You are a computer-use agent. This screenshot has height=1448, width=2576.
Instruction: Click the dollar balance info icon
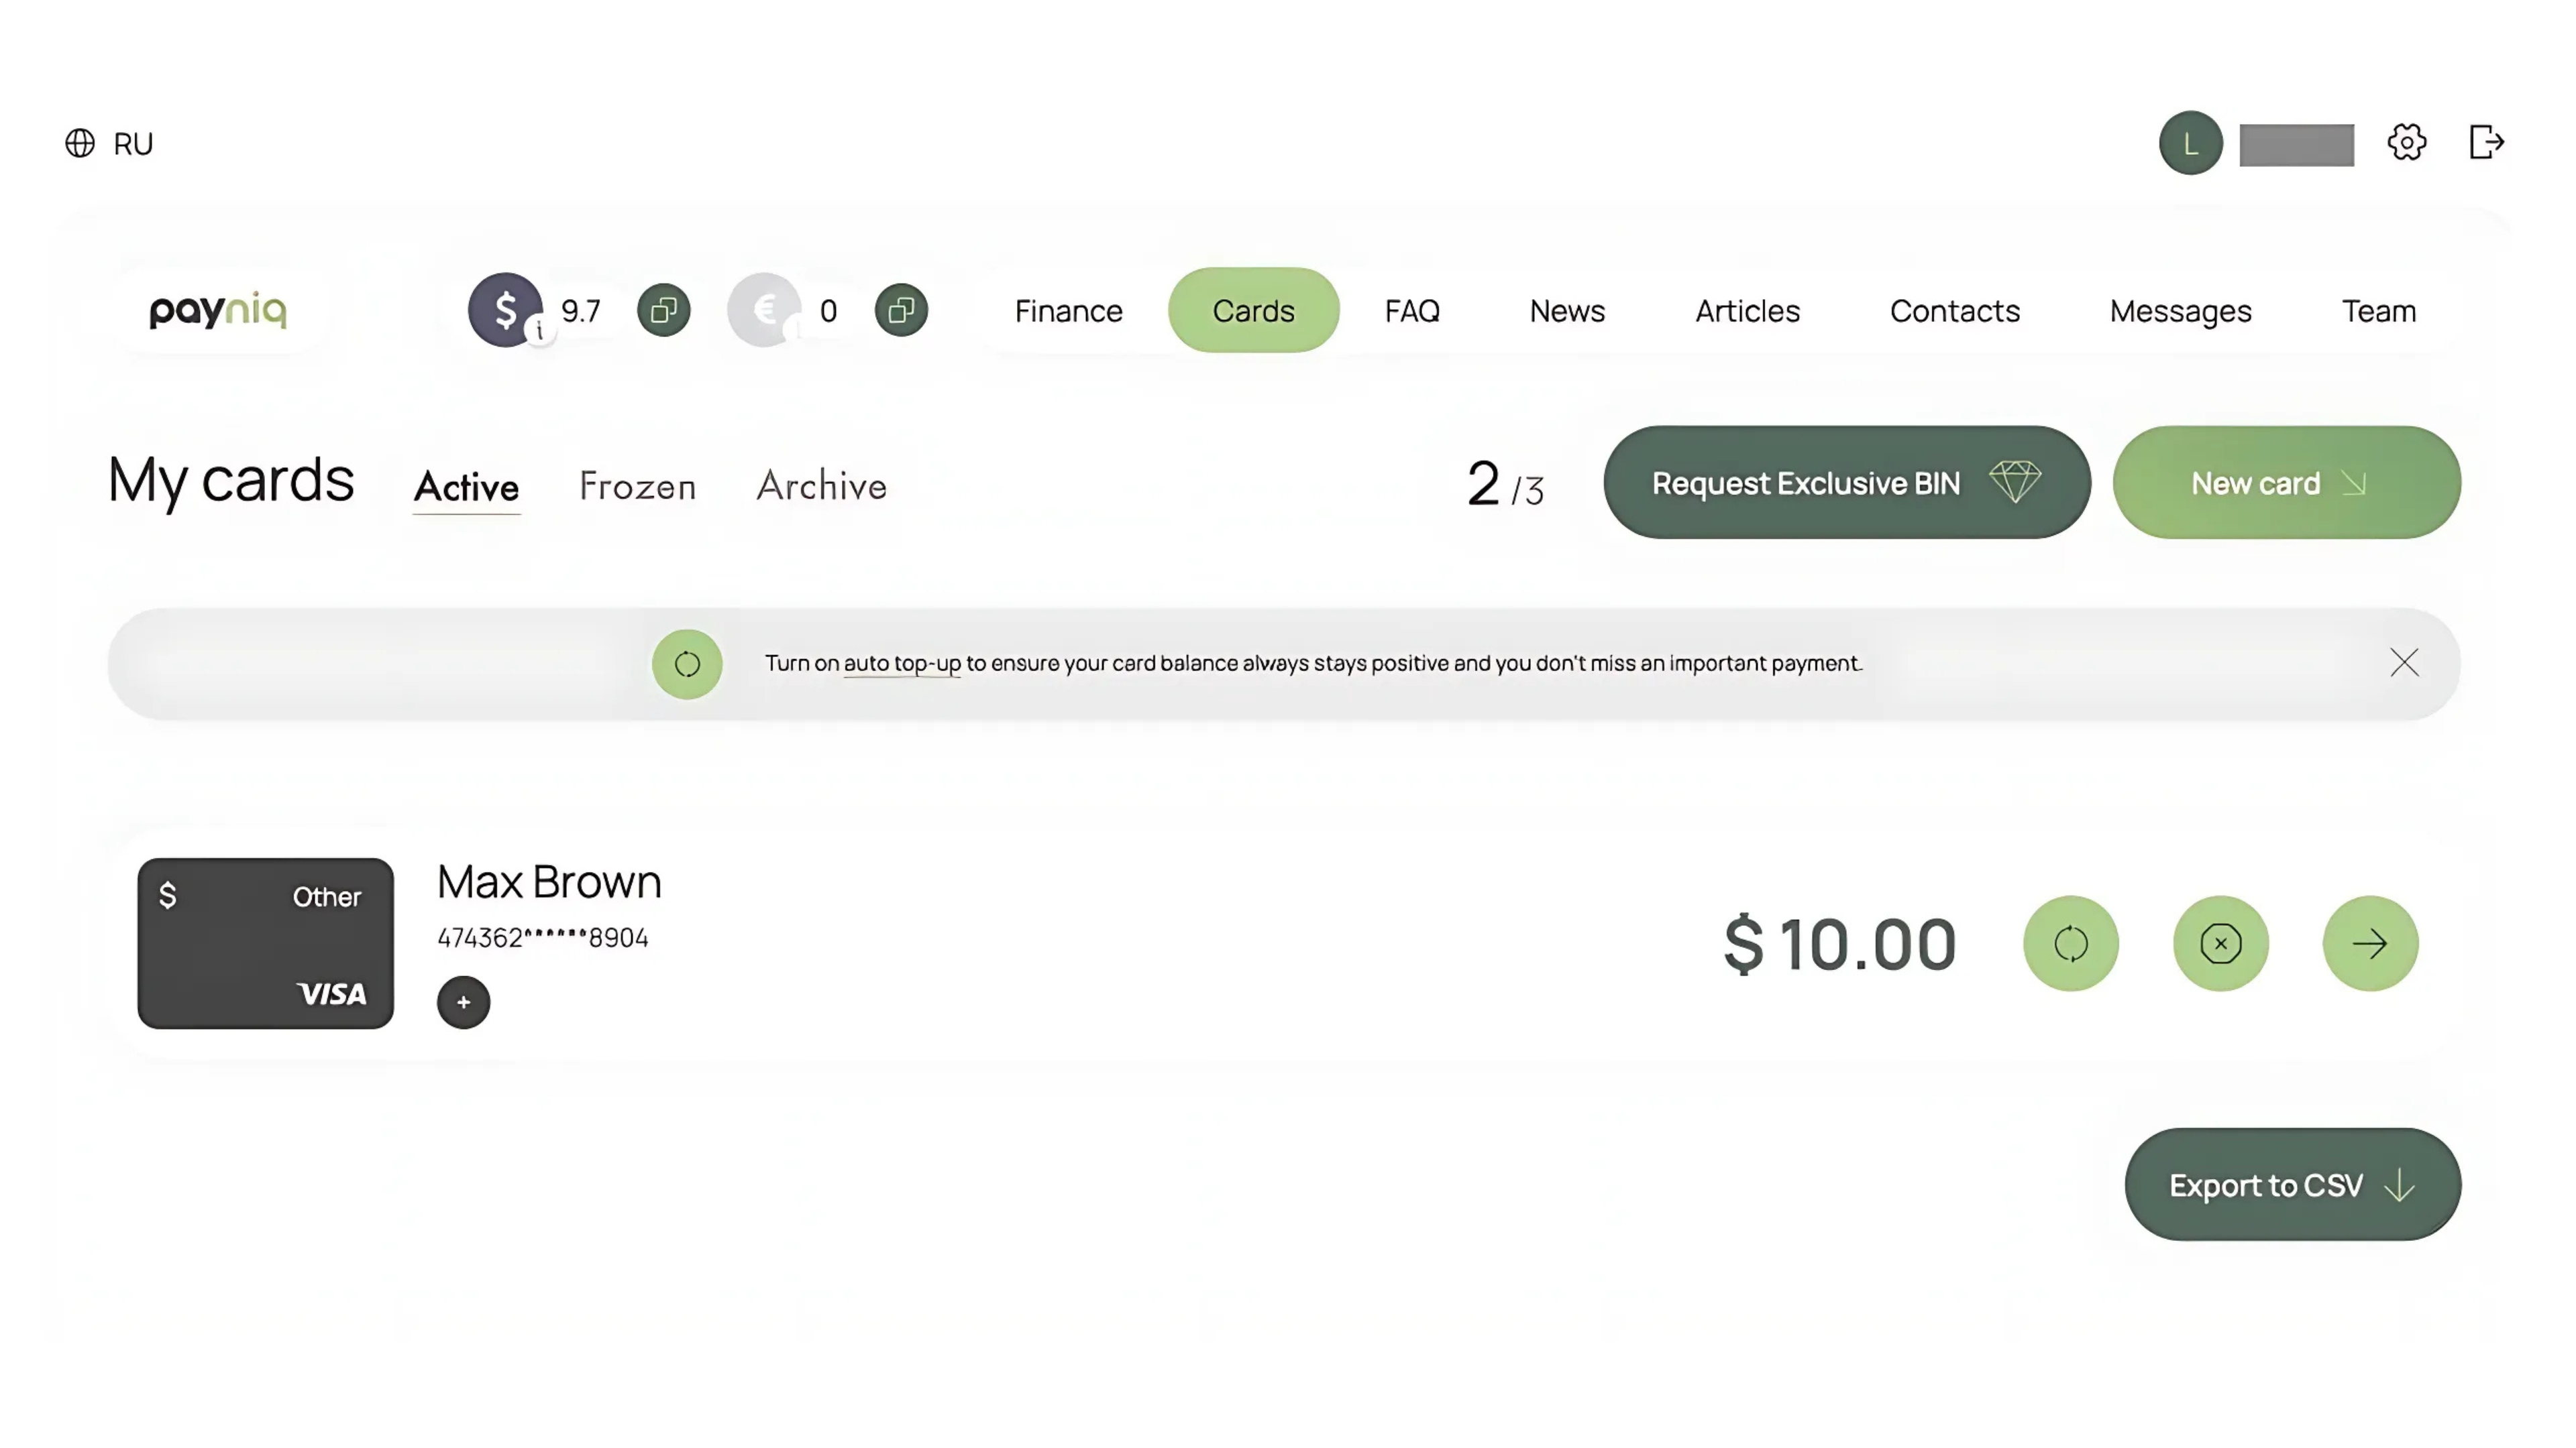tap(540, 330)
